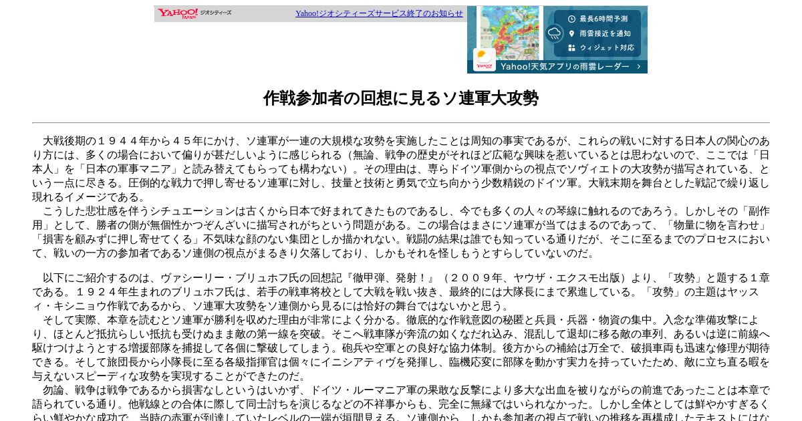Click the Yahoo! weather app sun icon
The height and width of the screenshot is (421, 802).
pos(485,59)
